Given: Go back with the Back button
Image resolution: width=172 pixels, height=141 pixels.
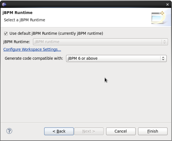Looking at the screenshot, I should (59, 131).
